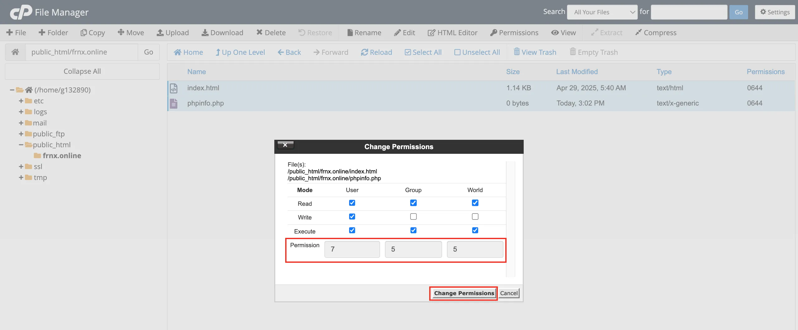Click Empty Trash
This screenshot has height=330, width=798.
(x=594, y=52)
